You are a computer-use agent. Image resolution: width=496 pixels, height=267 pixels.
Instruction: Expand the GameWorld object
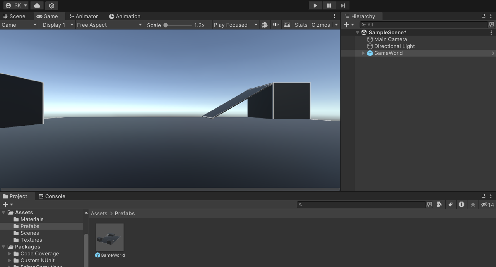(x=363, y=53)
